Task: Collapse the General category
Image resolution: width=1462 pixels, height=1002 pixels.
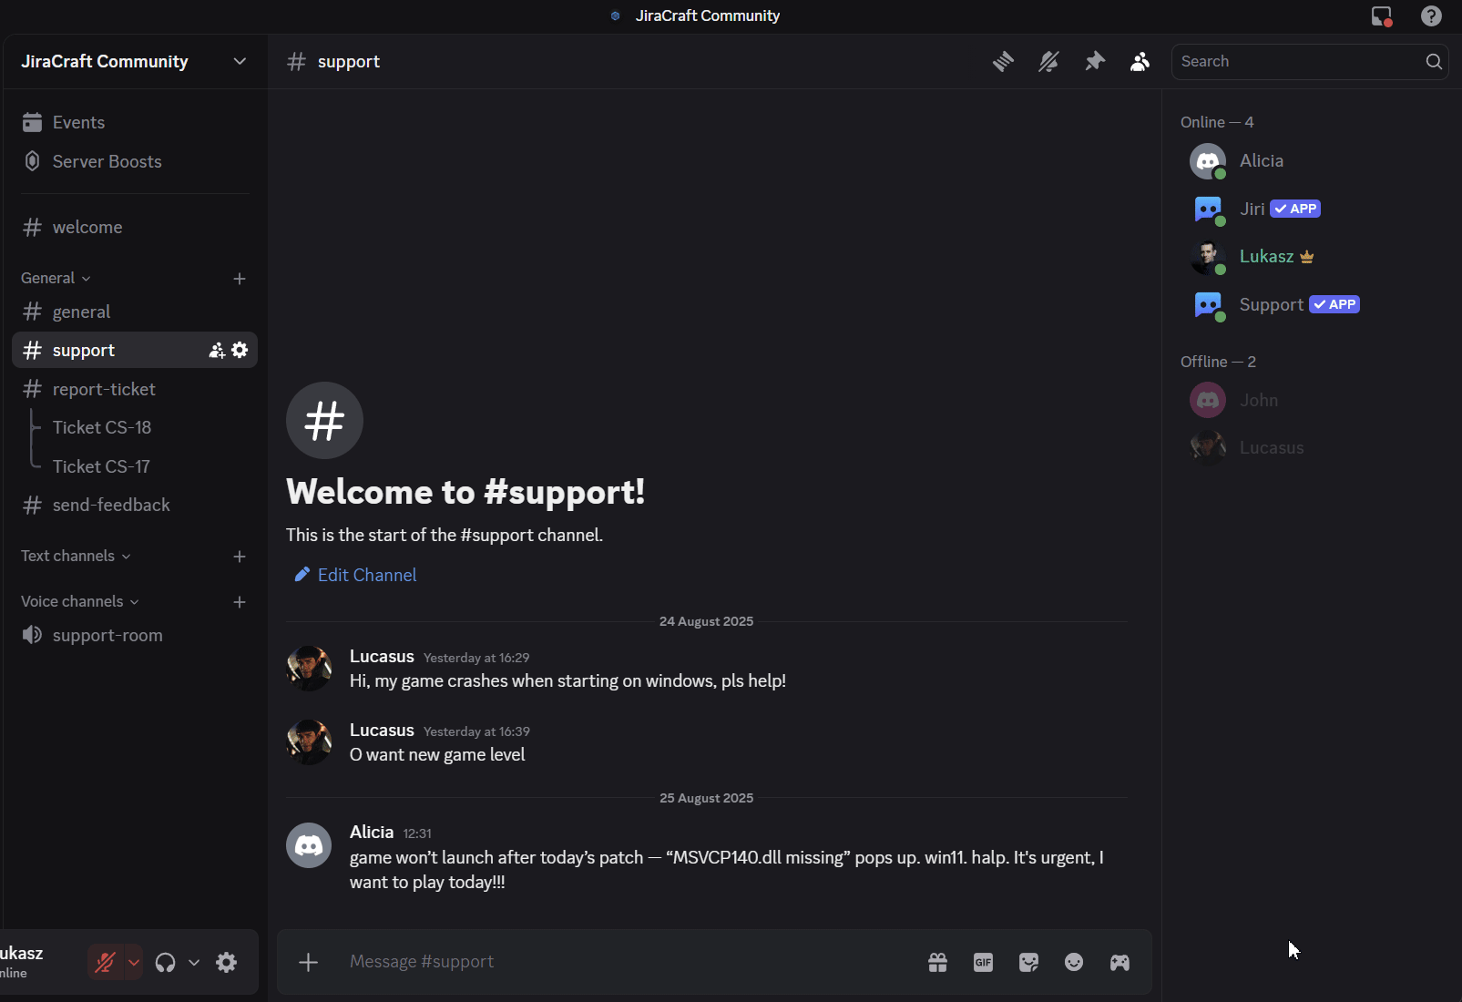Action: (56, 278)
